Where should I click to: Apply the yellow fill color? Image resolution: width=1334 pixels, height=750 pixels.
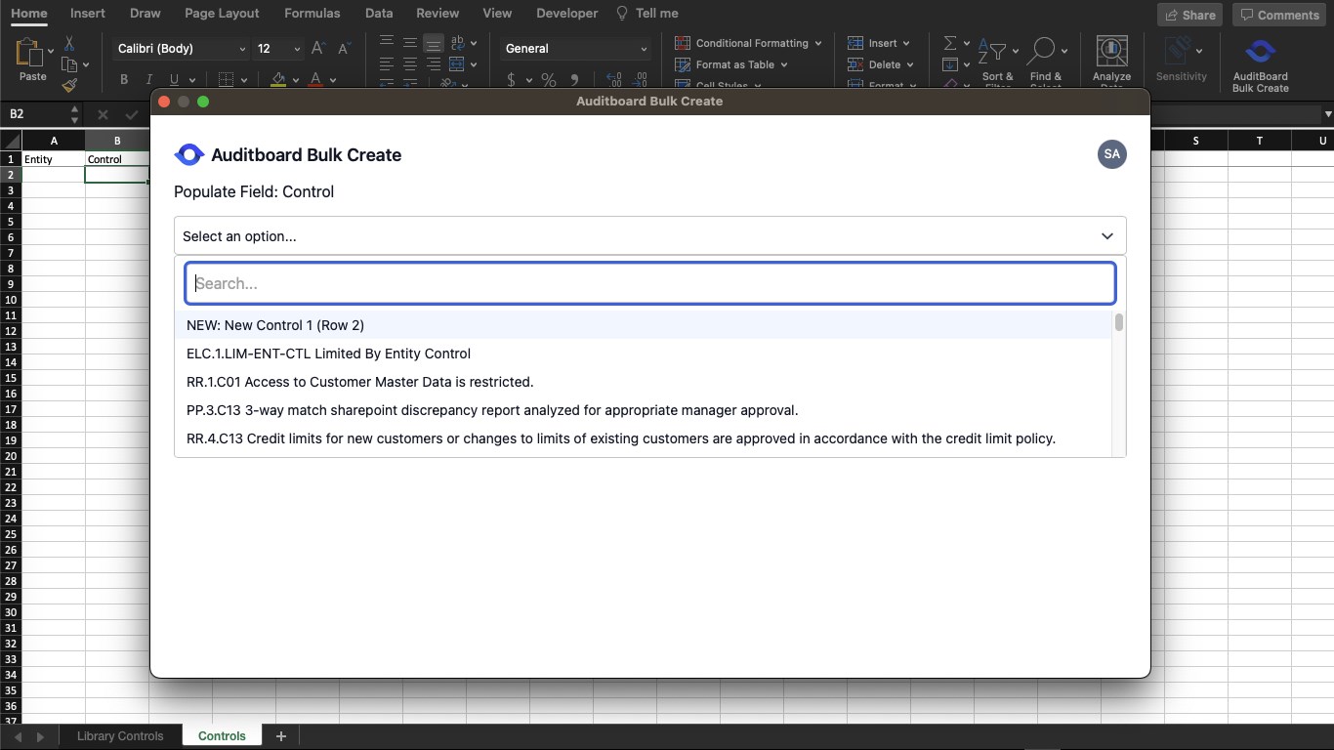[x=278, y=80]
